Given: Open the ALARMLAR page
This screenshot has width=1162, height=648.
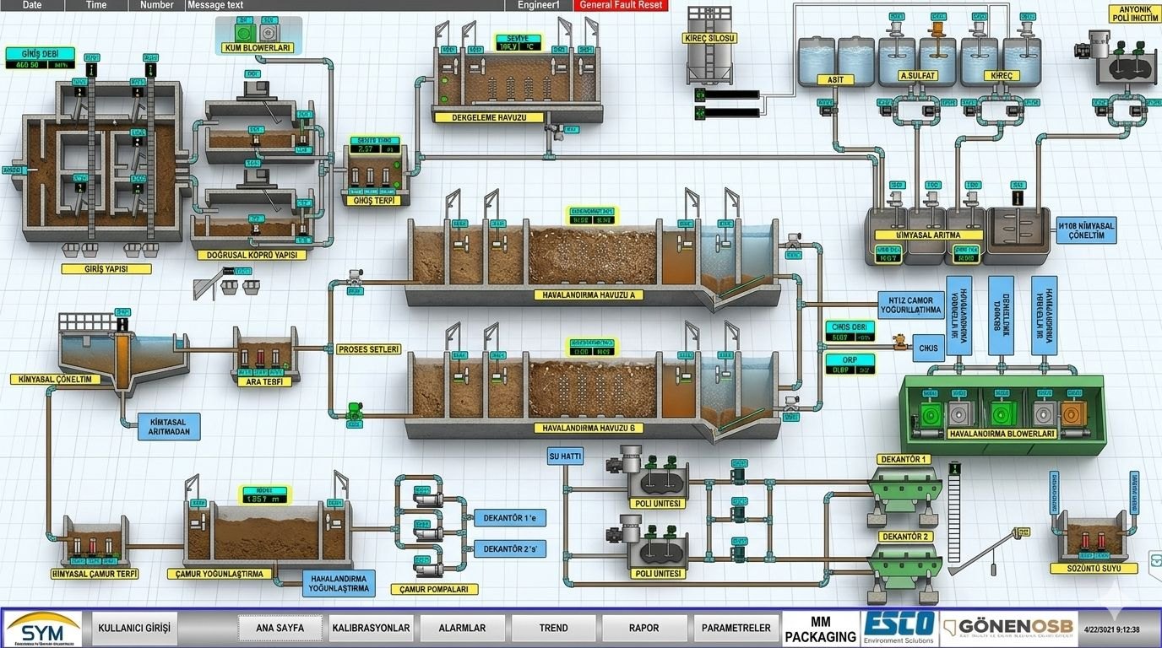Looking at the screenshot, I should coord(463,628).
